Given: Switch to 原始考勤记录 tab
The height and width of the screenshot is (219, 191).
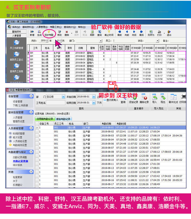Looking at the screenshot, I should (63, 119).
